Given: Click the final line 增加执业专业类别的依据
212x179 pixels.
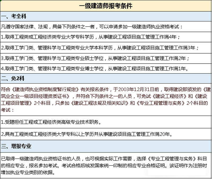Looking at the screenshot, I should [28, 173].
